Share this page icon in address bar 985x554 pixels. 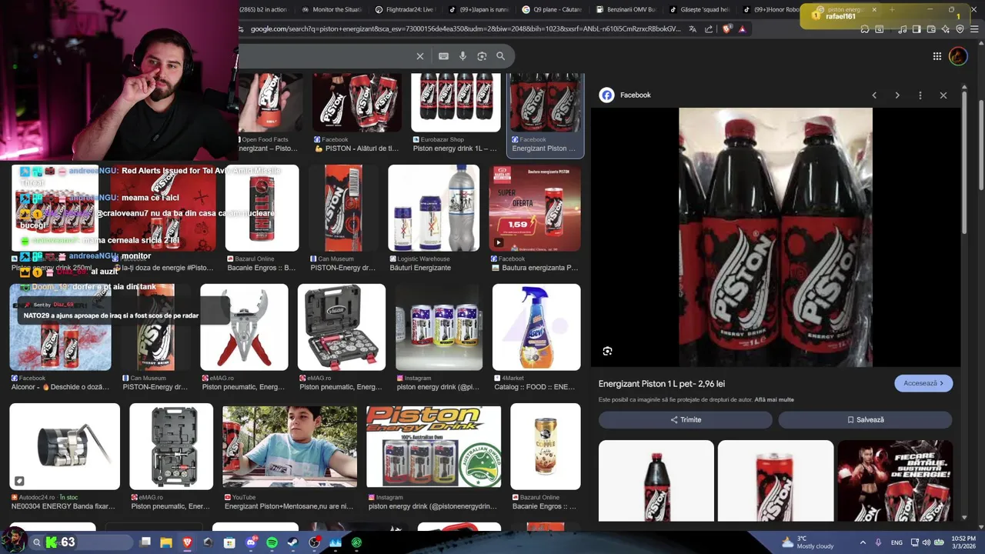coord(709,29)
